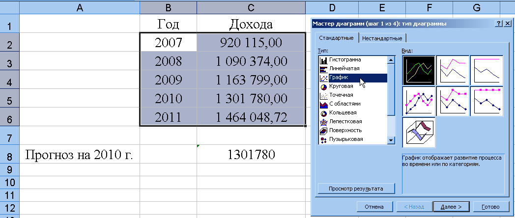515x218 pixels.
Task: Select column B header
Action: [168, 8]
